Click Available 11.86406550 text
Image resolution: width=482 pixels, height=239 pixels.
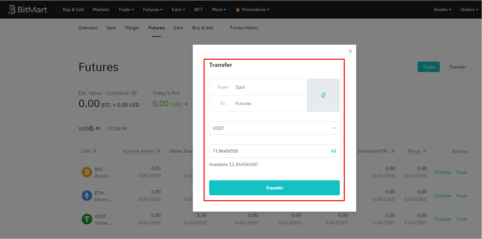pyautogui.click(x=233, y=164)
